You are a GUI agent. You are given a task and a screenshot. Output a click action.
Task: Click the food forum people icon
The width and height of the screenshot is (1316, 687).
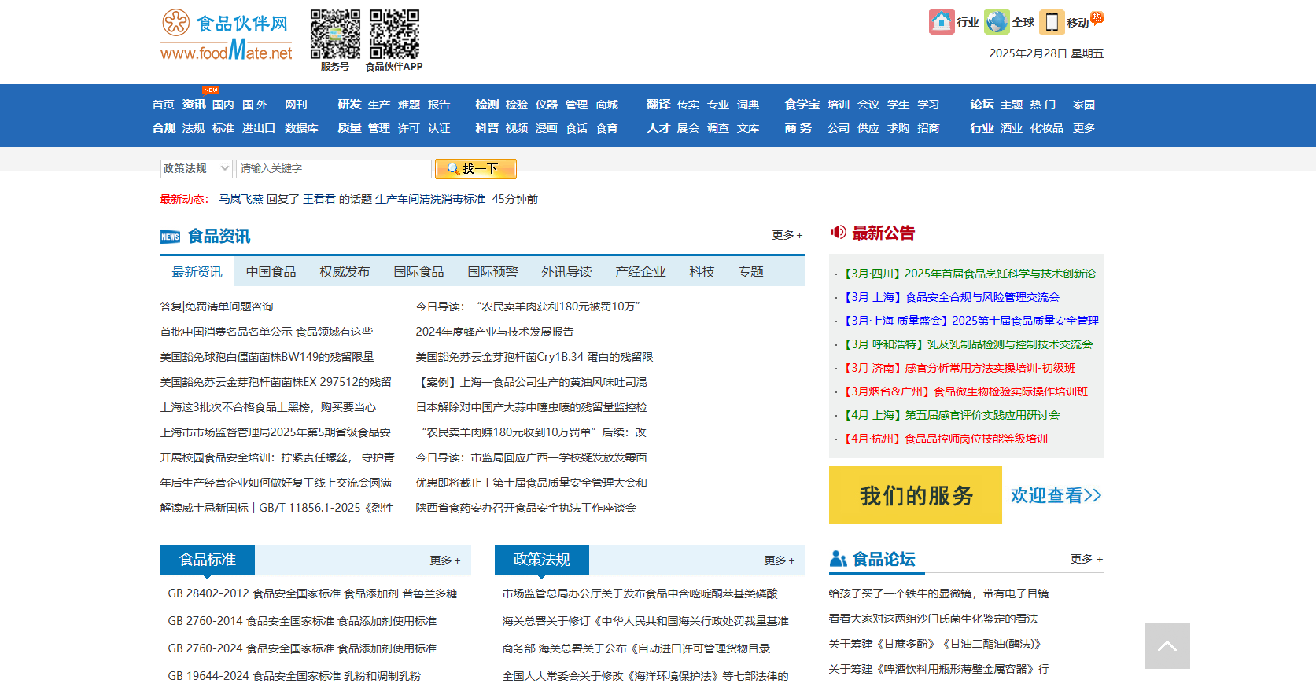839,559
